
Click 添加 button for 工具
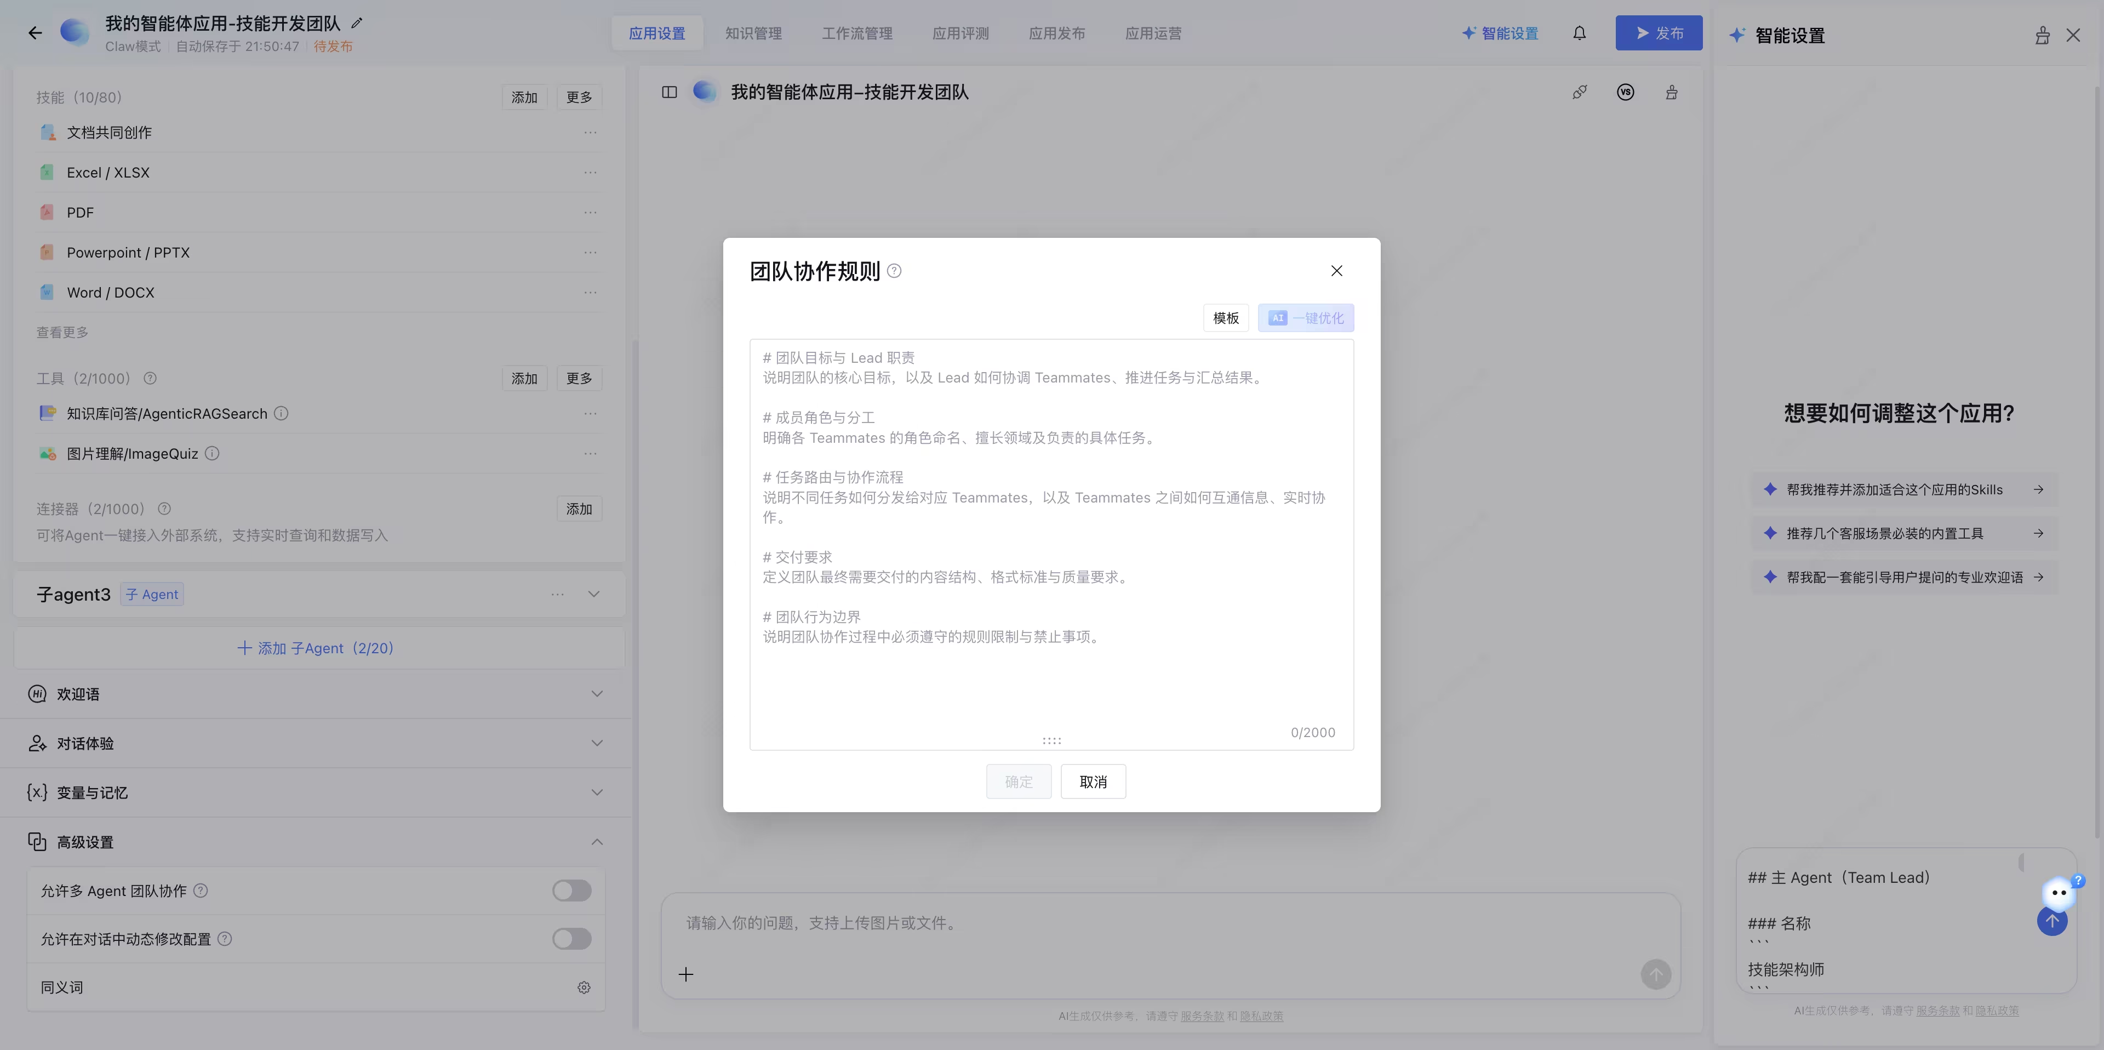524,378
